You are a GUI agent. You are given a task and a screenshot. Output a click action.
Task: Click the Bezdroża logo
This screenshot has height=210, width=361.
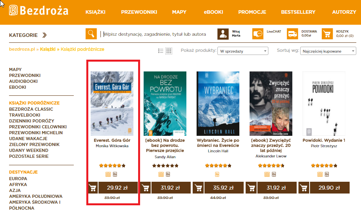(38, 10)
